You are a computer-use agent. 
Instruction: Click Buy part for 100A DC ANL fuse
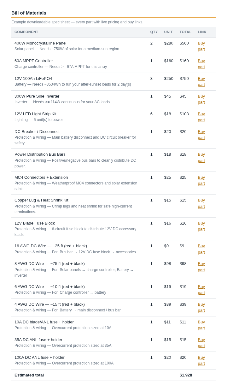click(x=201, y=360)
